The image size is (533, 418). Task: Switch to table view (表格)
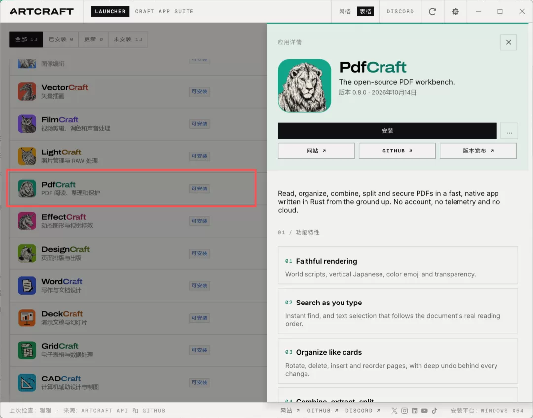click(x=365, y=11)
